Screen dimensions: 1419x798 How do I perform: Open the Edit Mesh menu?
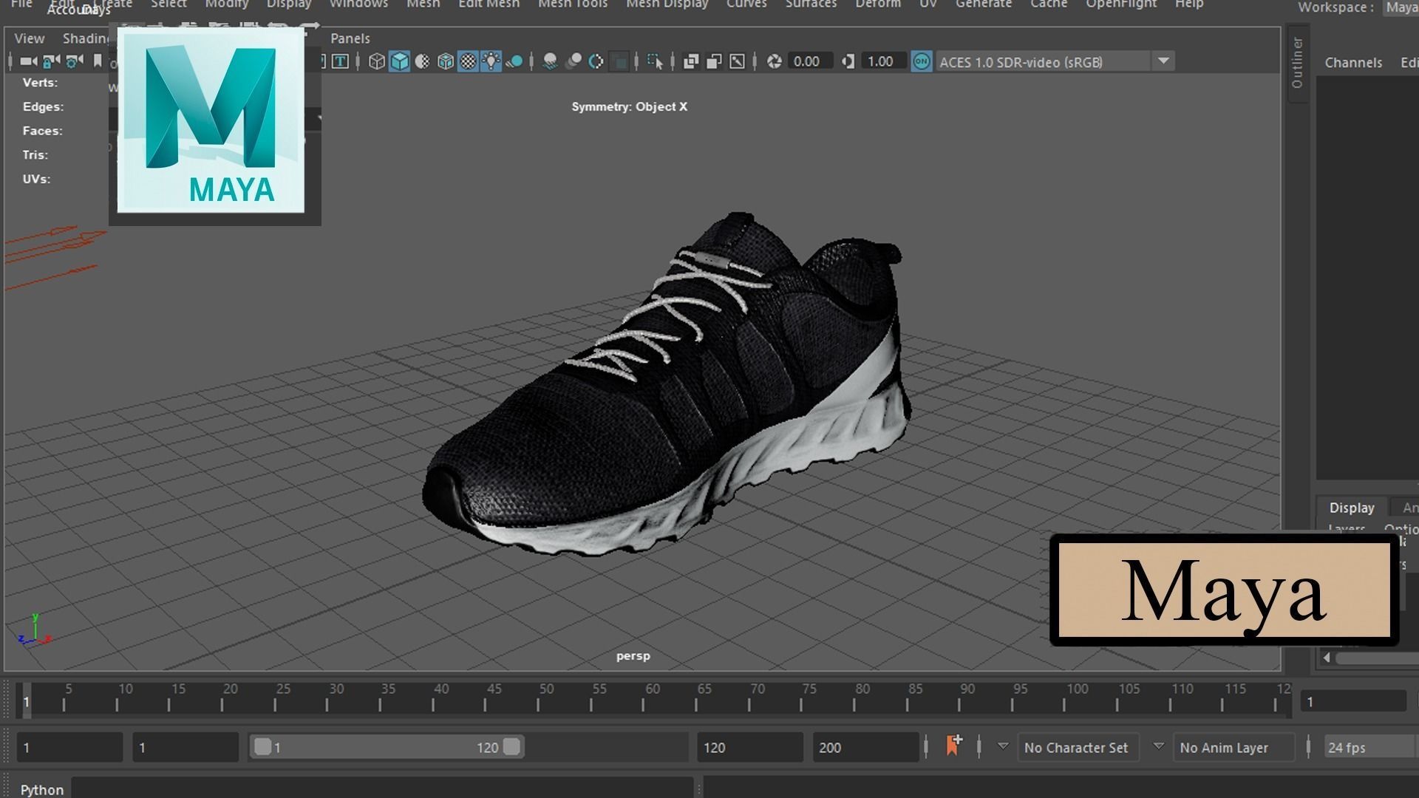pos(489,4)
